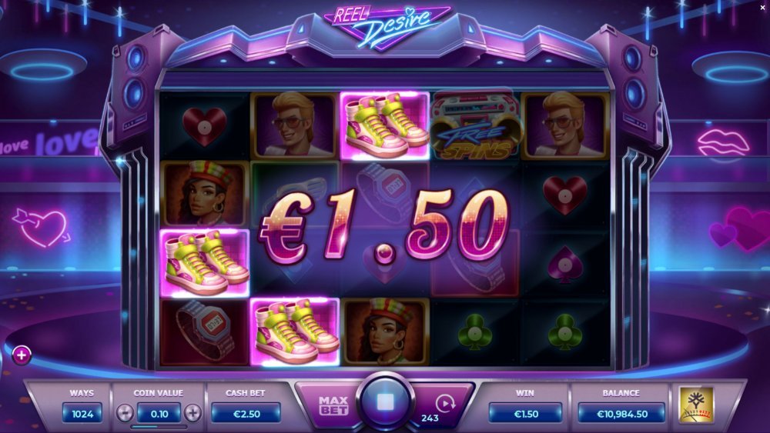Click the Balance €10,984.50 display

tap(621, 413)
